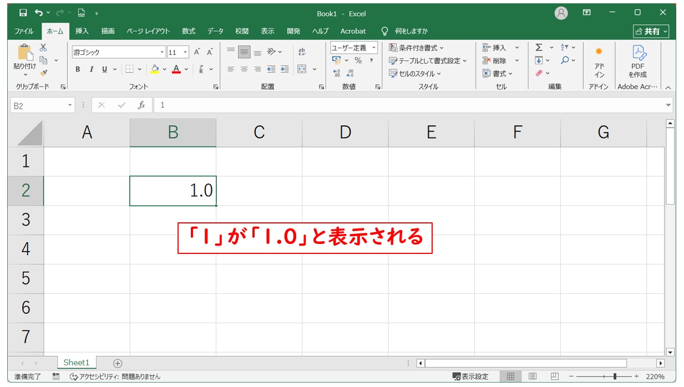This screenshot has height=387, width=684.
Task: Click the yellow Fill Color bucket
Action: pos(155,69)
